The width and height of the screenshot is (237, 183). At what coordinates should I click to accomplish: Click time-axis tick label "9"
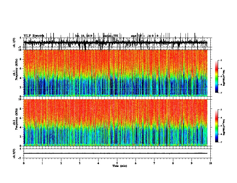(192, 163)
